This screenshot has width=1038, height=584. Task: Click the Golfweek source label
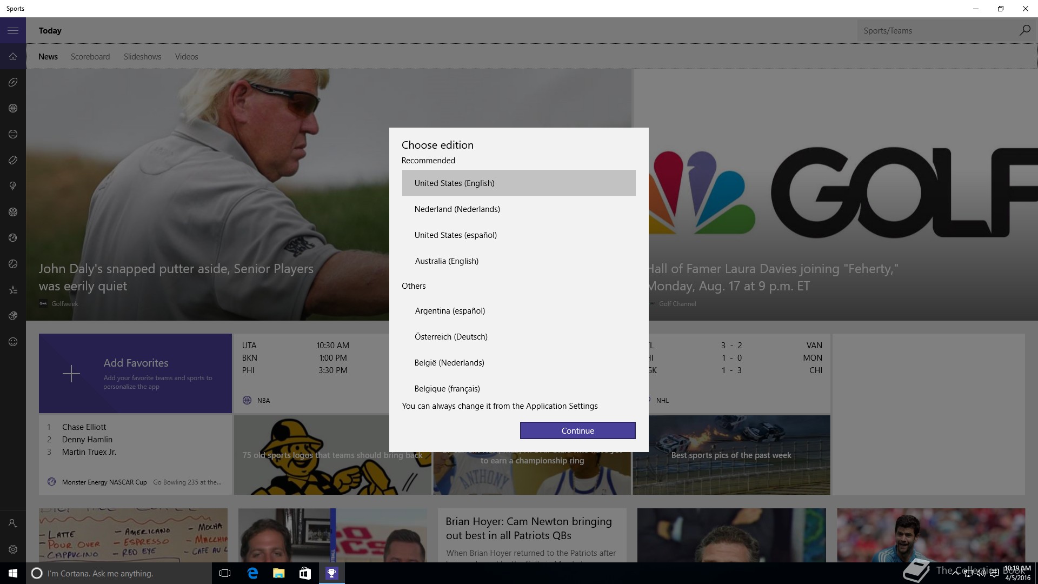[64, 303]
